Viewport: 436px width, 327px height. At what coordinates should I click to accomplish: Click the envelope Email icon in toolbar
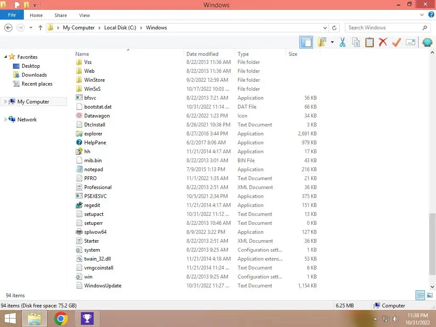pyautogui.click(x=410, y=42)
